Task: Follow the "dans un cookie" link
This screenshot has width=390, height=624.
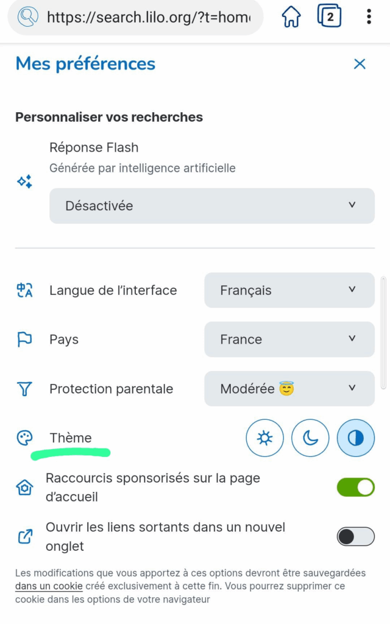Action: [49, 586]
